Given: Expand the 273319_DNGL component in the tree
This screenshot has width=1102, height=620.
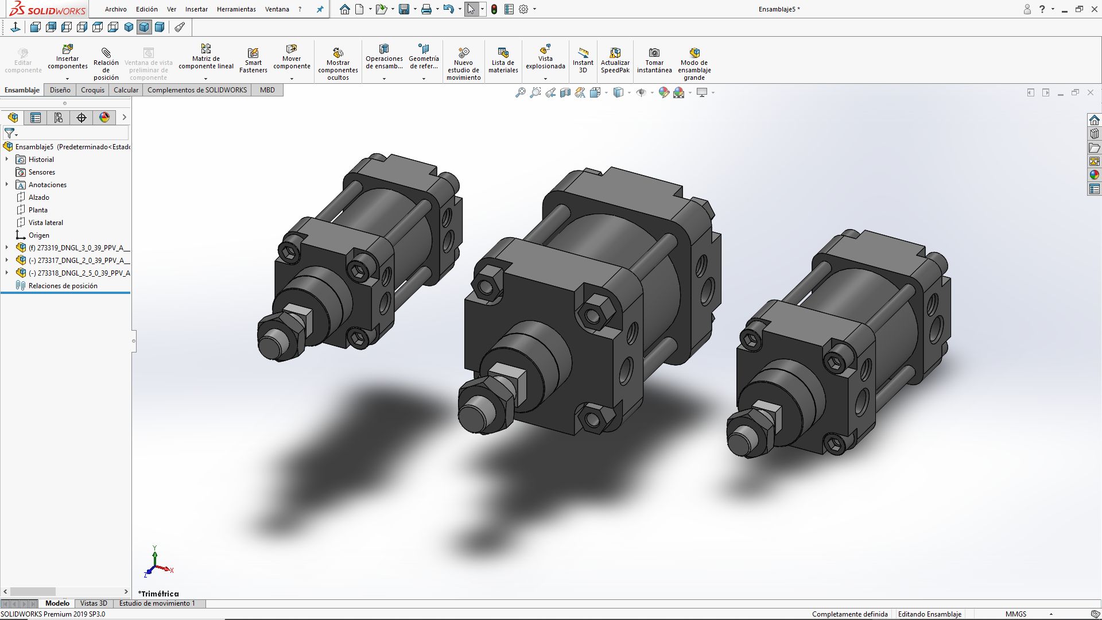Looking at the screenshot, I should tap(6, 247).
